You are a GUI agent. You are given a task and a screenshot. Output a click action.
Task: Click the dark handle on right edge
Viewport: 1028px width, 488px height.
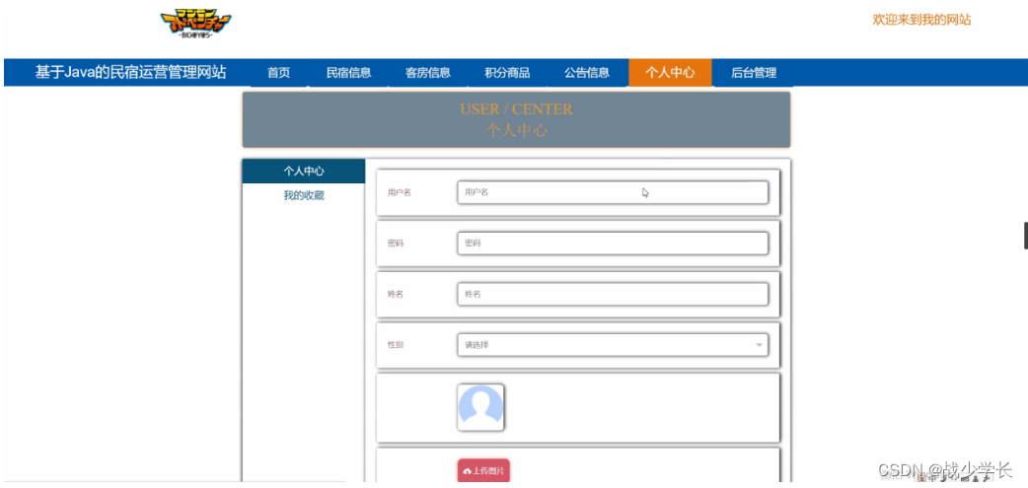pyautogui.click(x=1025, y=236)
